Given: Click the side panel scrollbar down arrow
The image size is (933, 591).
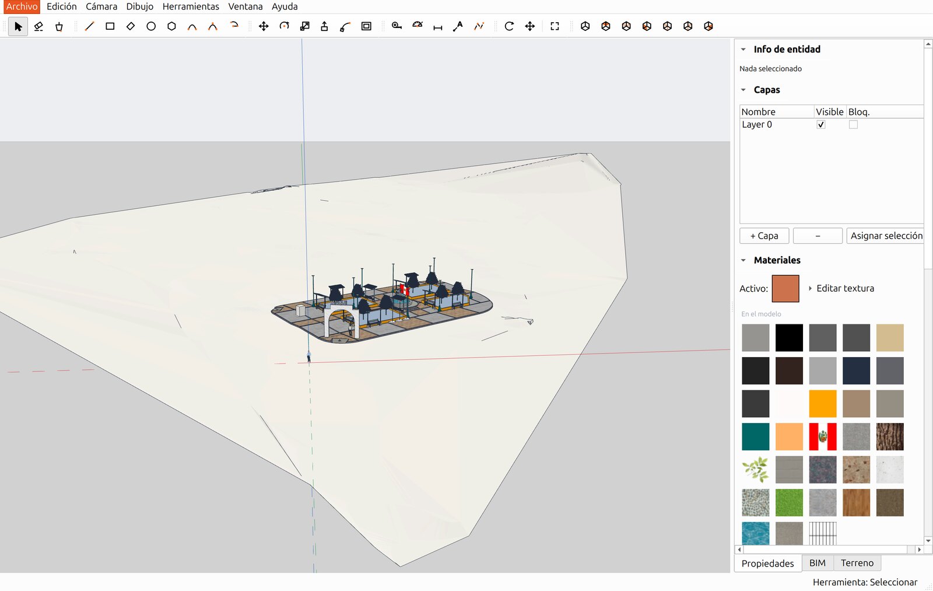Looking at the screenshot, I should pyautogui.click(x=928, y=541).
